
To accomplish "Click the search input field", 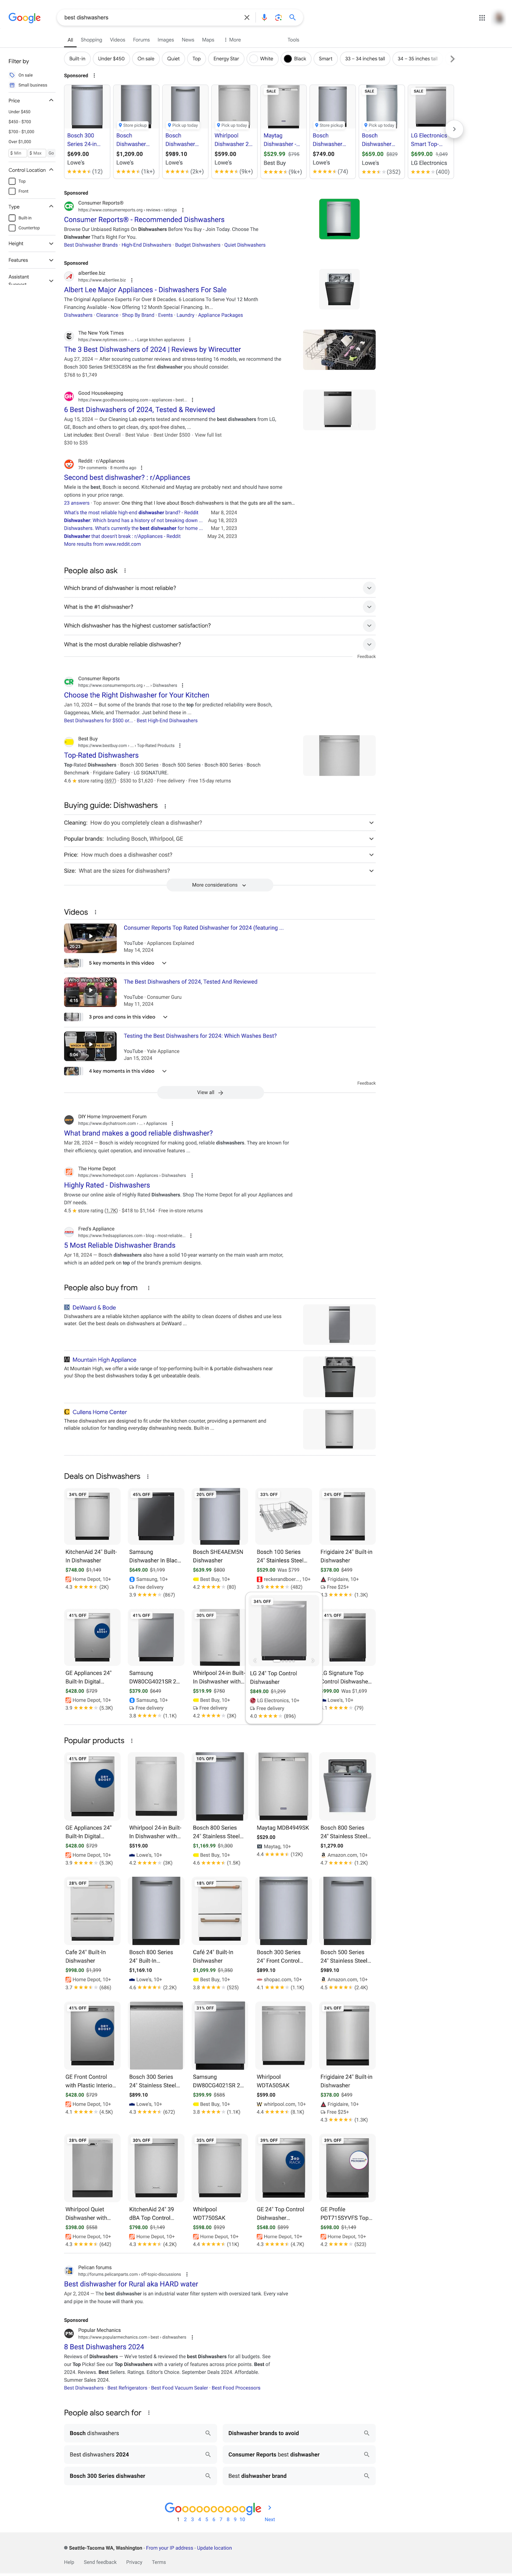I will point(150,17).
